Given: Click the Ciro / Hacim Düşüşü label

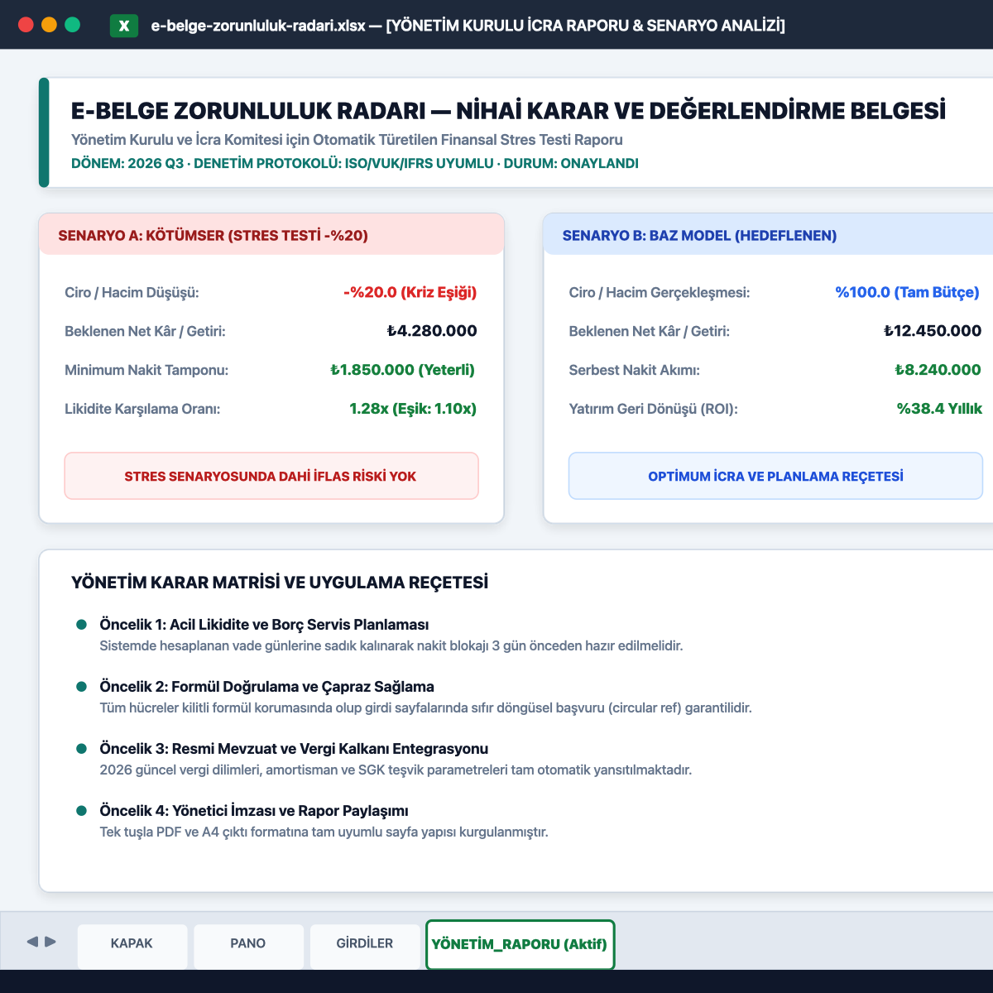Looking at the screenshot, I should (132, 293).
